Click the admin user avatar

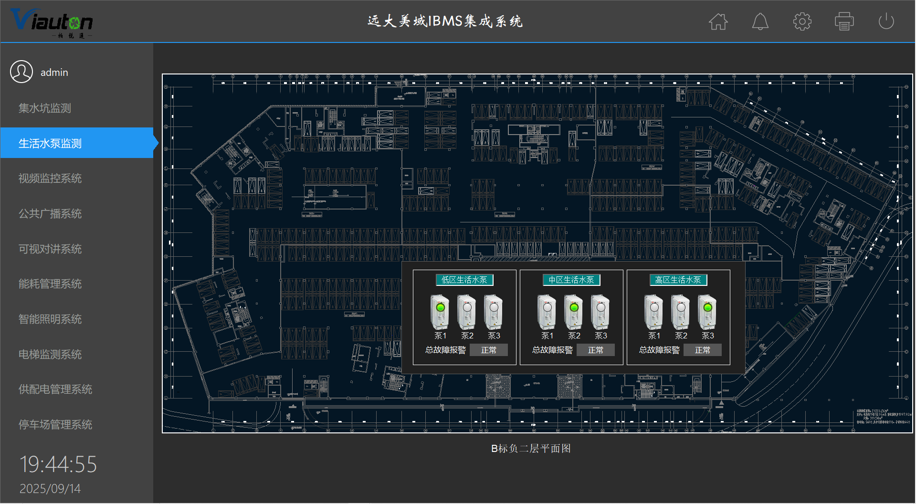click(21, 72)
